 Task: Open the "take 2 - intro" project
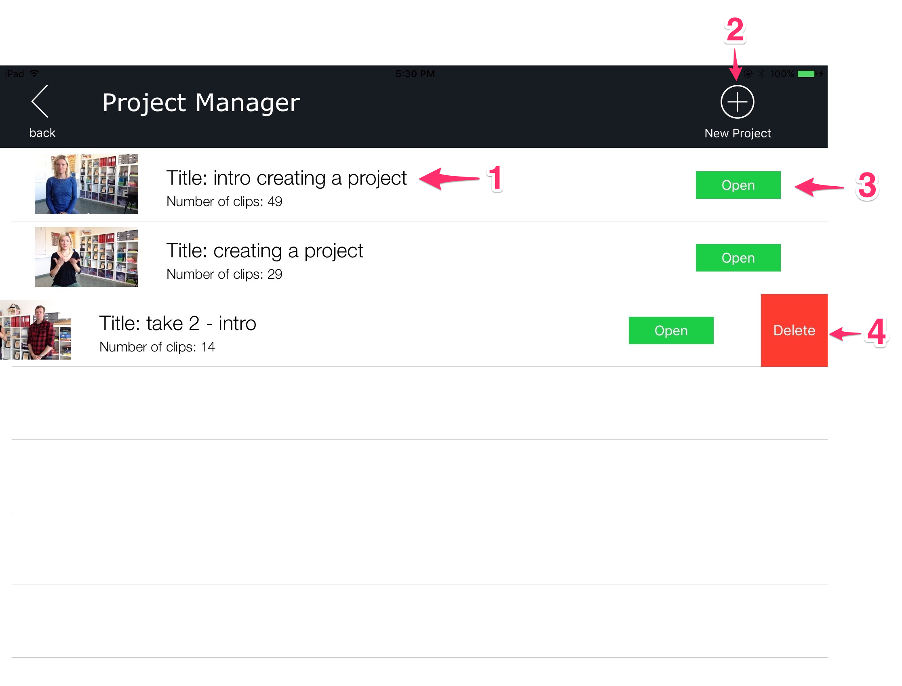670,330
